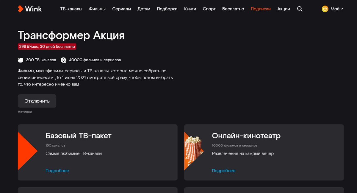Click the Самые любимые ТВ-каналы text
The height and width of the screenshot is (193, 357).
coord(74,153)
